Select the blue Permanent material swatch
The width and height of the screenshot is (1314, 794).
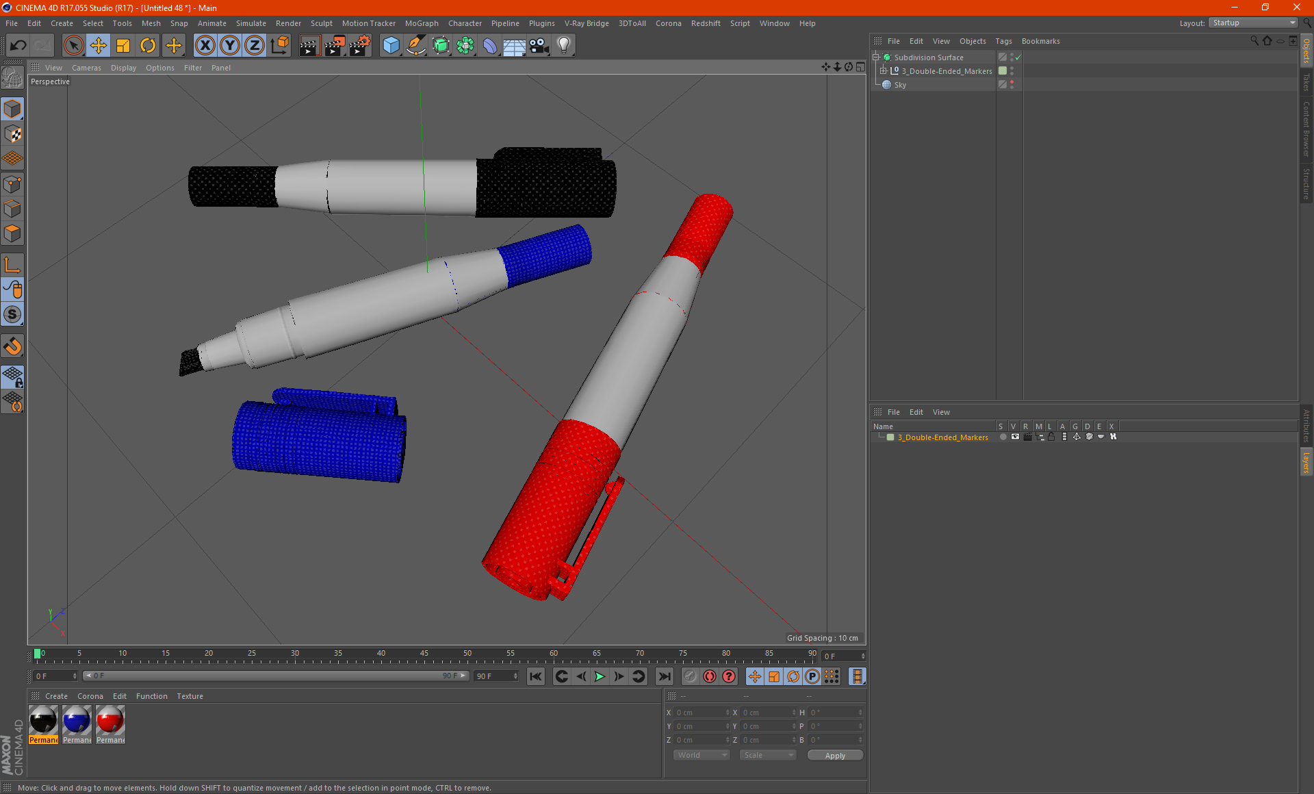[x=77, y=724]
